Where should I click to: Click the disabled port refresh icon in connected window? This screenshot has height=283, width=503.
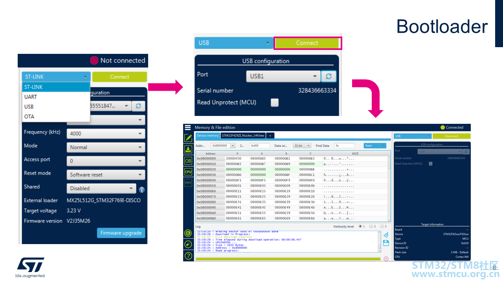click(x=466, y=151)
